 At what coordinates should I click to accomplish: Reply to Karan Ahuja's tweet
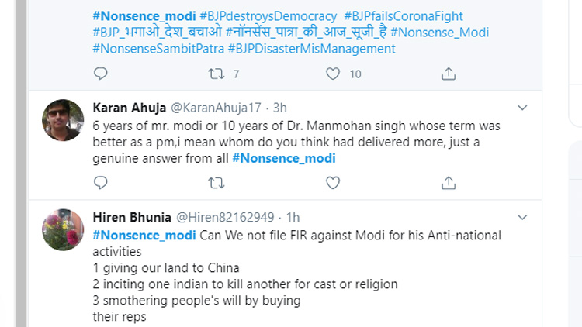pos(99,183)
